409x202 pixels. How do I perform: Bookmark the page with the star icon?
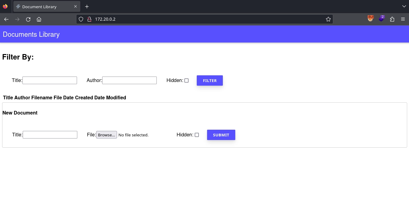click(328, 19)
